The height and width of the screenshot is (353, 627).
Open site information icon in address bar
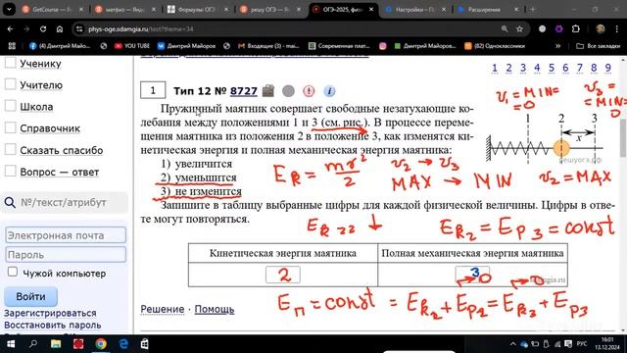coord(79,28)
